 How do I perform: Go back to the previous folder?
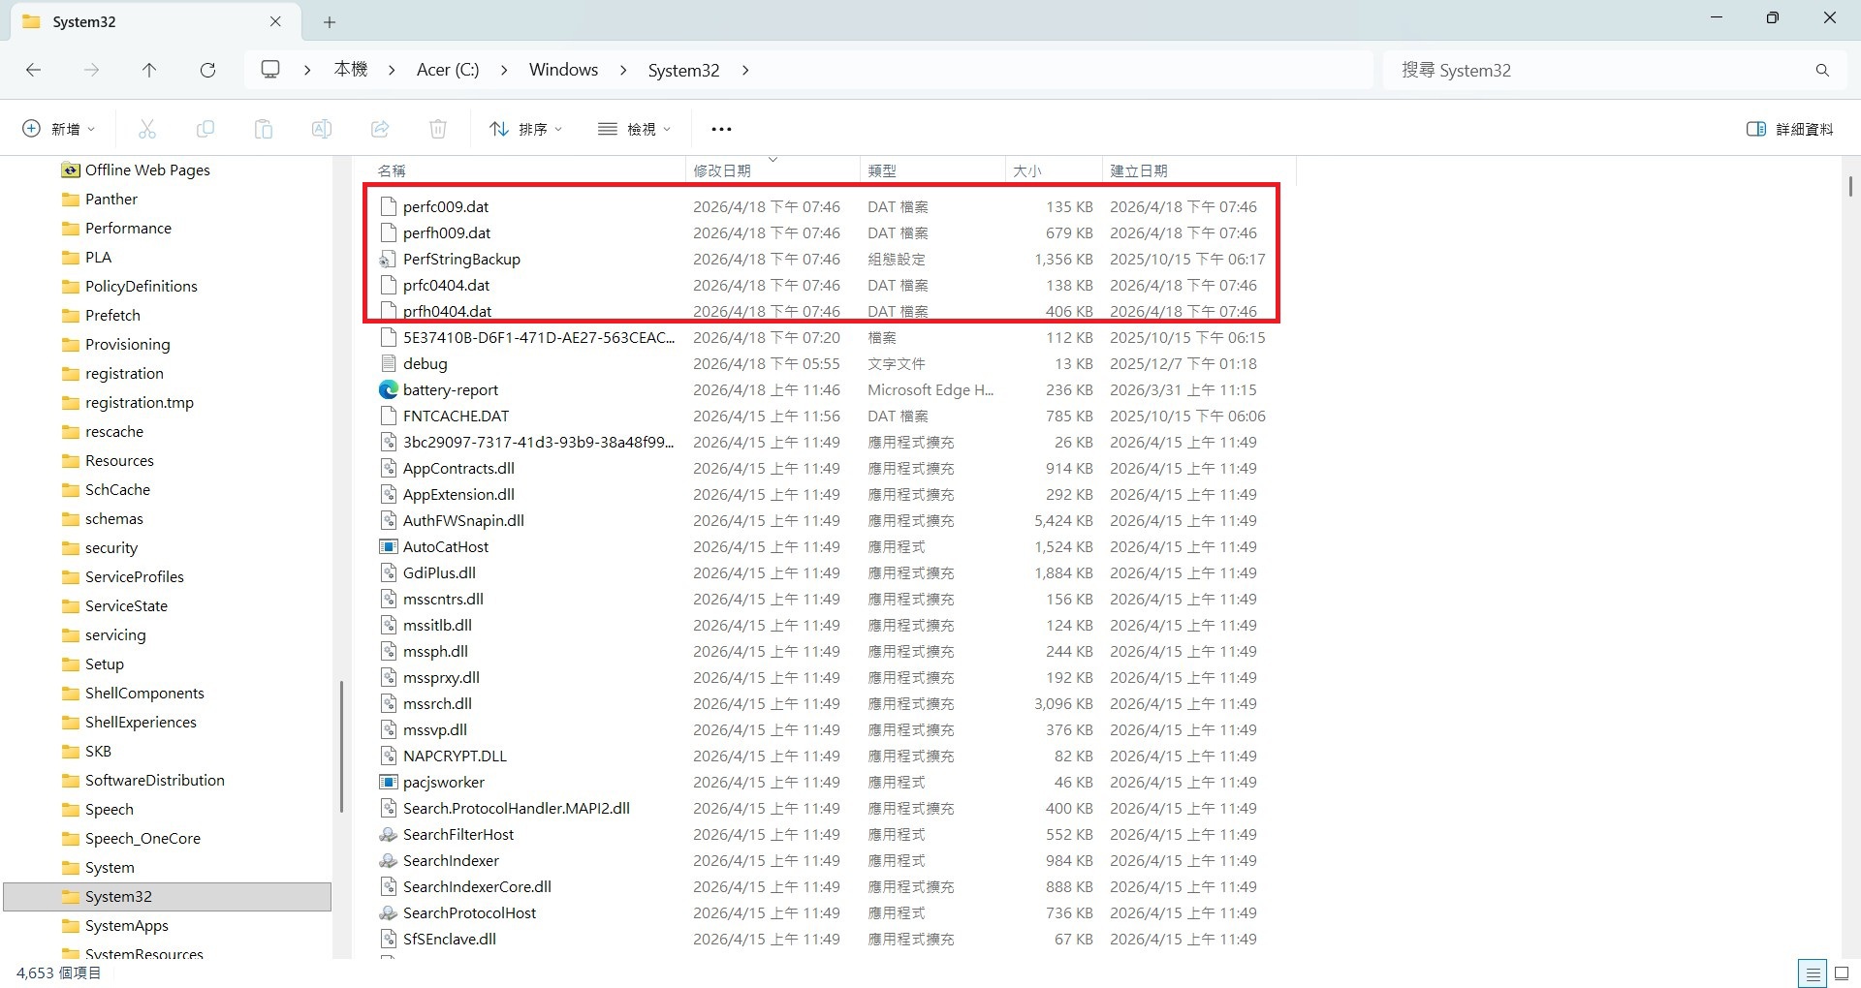pos(33,70)
